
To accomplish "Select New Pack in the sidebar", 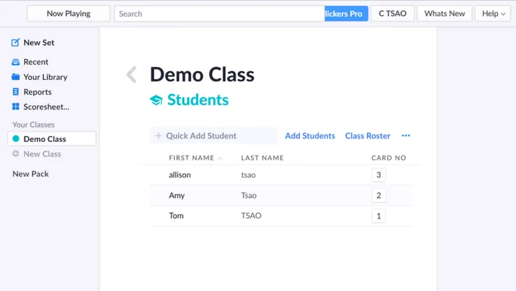I will (x=31, y=174).
